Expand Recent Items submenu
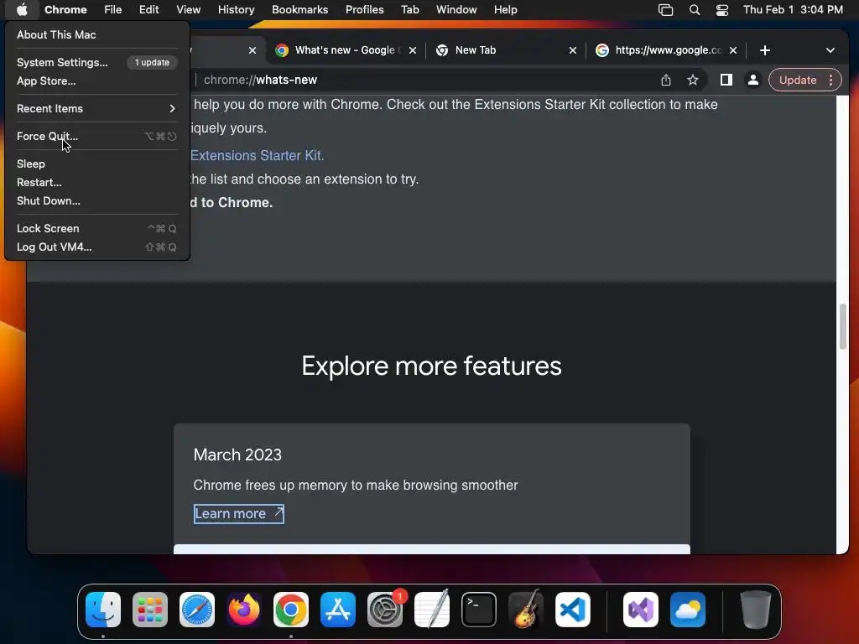Image resolution: width=859 pixels, height=644 pixels. coord(97,108)
